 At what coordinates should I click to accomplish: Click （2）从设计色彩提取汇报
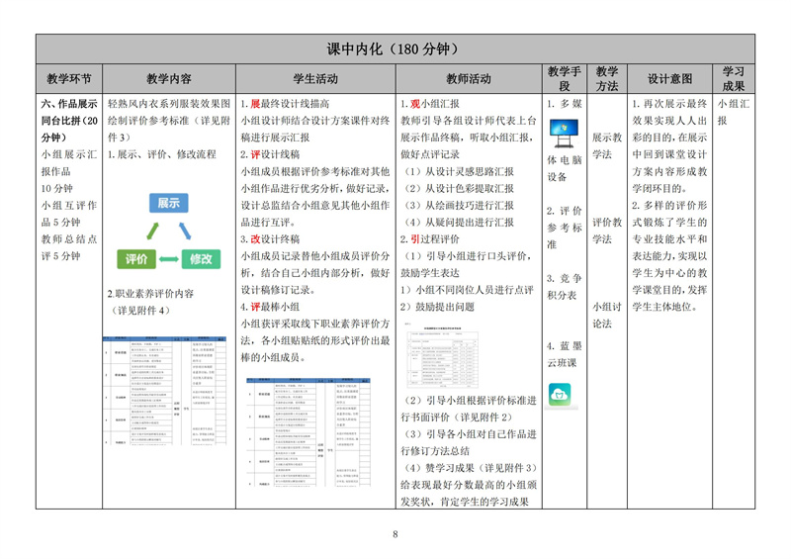(458, 188)
